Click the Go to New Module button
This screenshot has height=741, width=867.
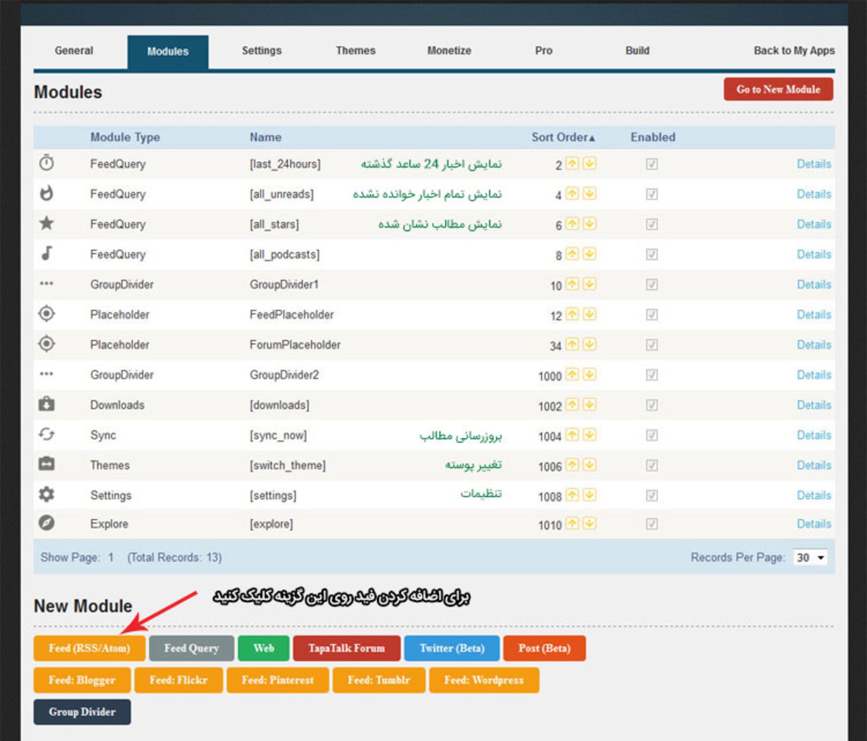point(778,89)
